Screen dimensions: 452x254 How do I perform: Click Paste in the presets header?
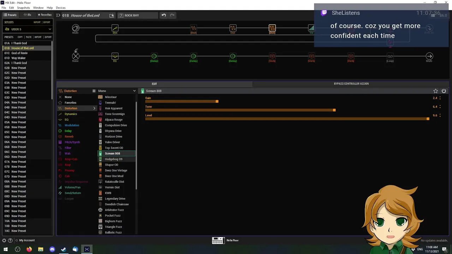29,37
